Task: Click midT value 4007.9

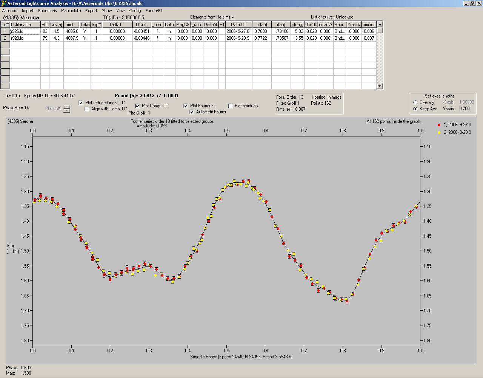Action: point(72,38)
